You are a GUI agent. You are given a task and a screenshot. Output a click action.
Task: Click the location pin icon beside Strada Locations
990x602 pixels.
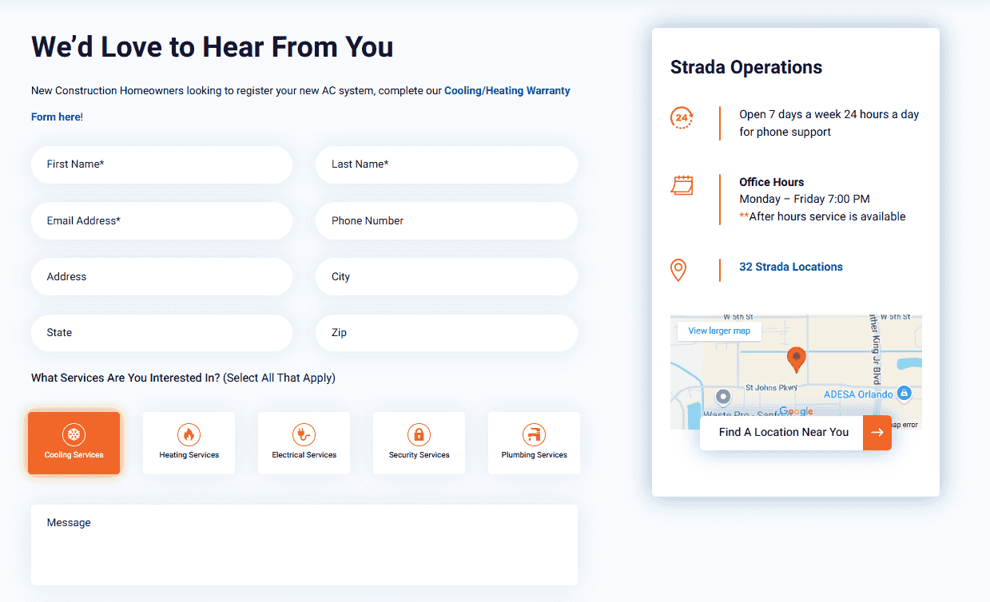tap(678, 270)
